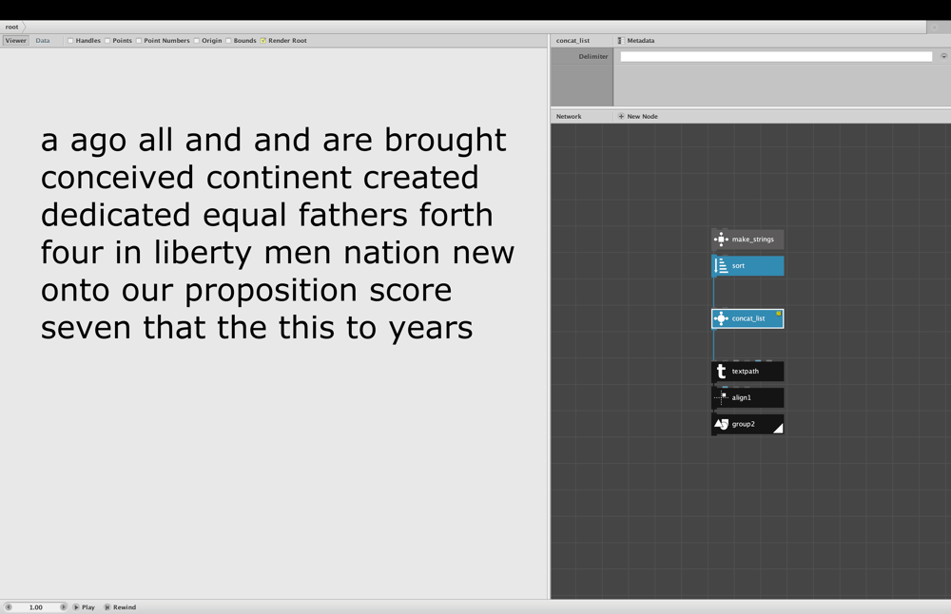Select the make_strings node icon
Screen dimensions: 951x614
tap(721, 240)
